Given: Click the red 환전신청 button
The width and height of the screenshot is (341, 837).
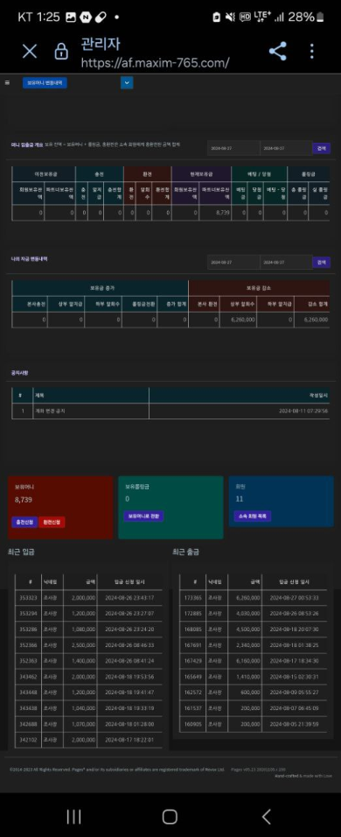Looking at the screenshot, I should (x=52, y=522).
